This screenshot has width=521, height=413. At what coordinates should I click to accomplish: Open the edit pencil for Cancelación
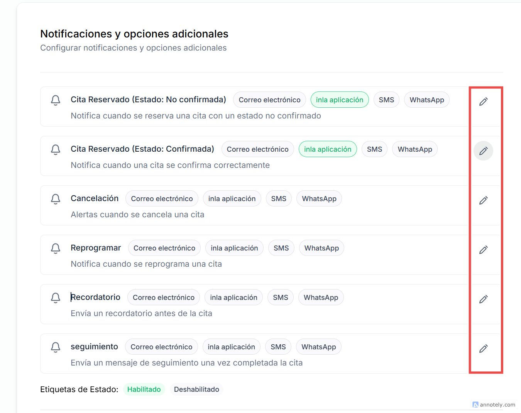483,200
